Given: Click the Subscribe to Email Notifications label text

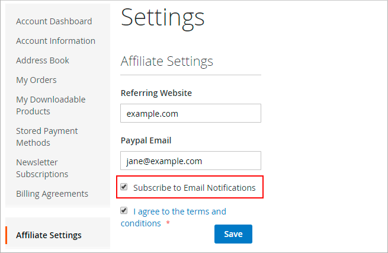Looking at the screenshot, I should point(194,188).
